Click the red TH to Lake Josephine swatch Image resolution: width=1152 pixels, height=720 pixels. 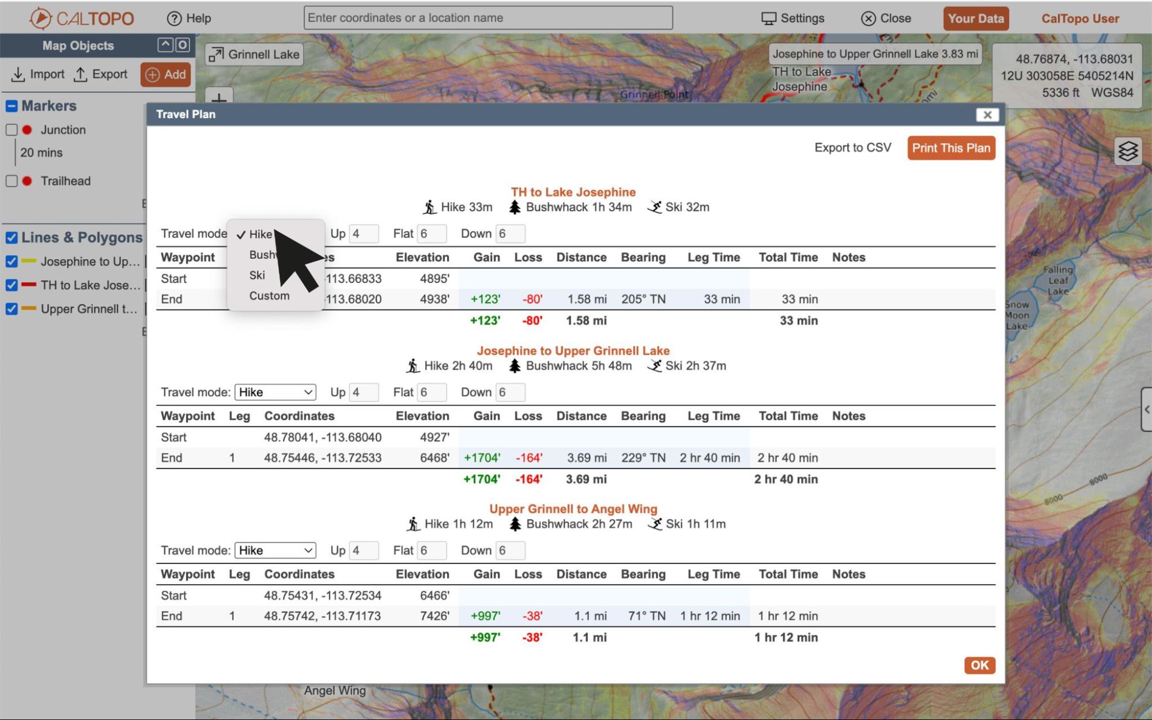pyautogui.click(x=29, y=285)
